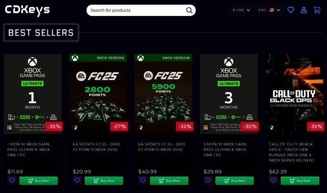Buy the 1 Month Xbox Game Pass
The width and height of the screenshot is (327, 193).
point(38,180)
